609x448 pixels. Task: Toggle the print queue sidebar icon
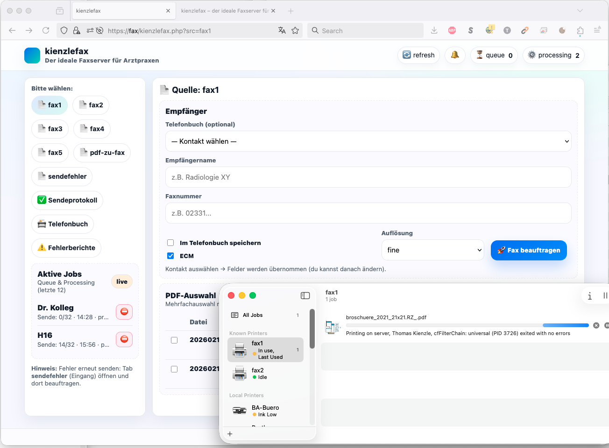[x=305, y=295]
